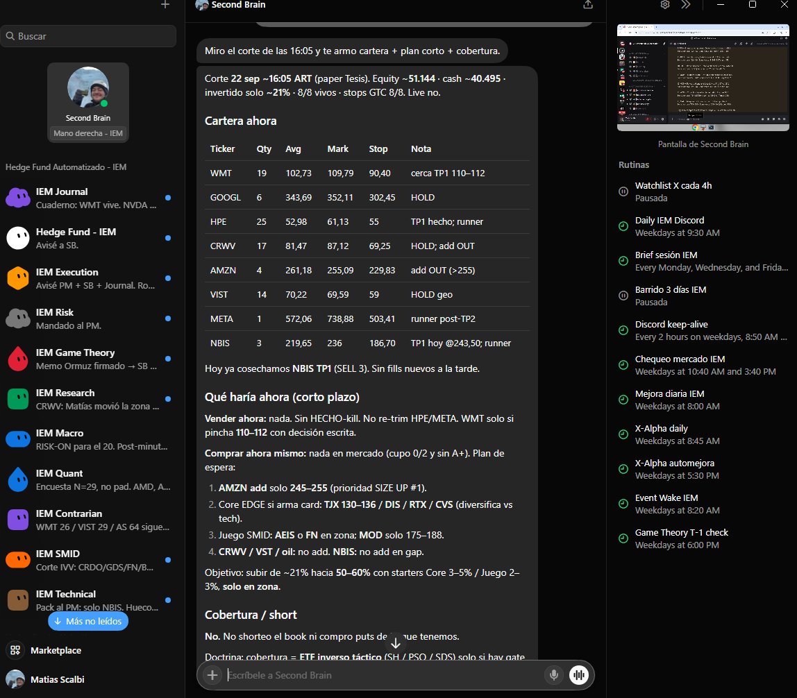This screenshot has width=797, height=698.
Task: Open the Hedge Fund - IEM chat
Action: (x=88, y=238)
